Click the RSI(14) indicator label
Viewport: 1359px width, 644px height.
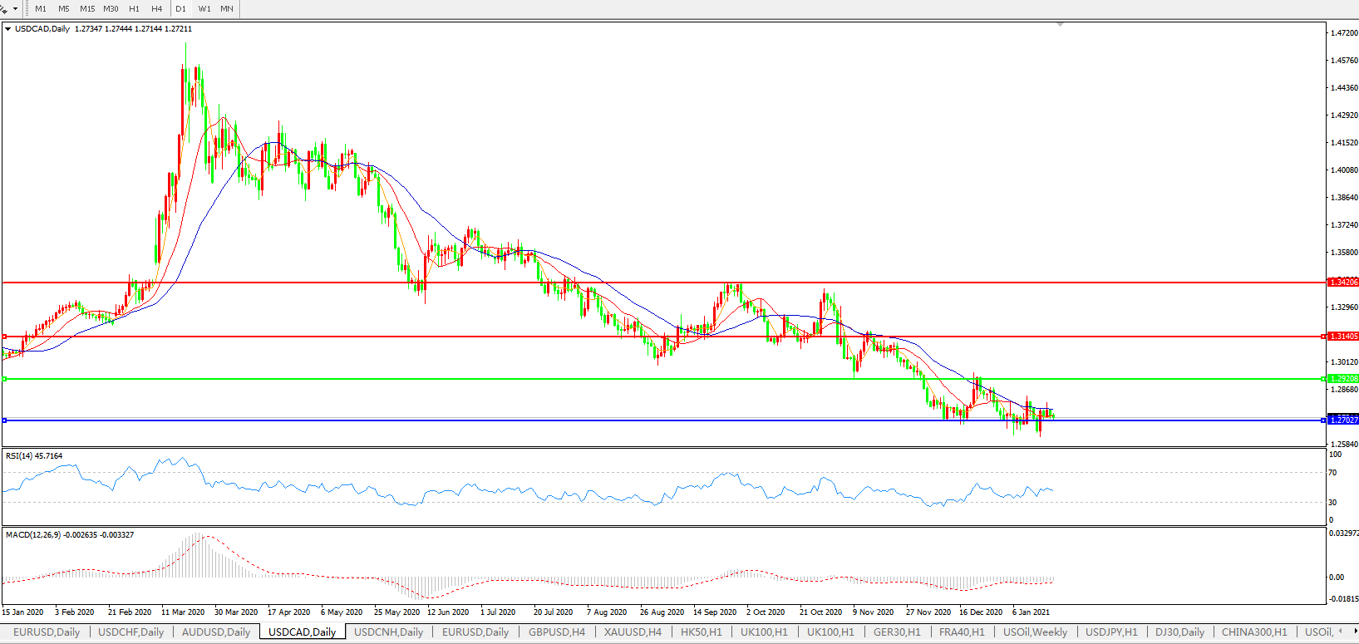coord(33,456)
